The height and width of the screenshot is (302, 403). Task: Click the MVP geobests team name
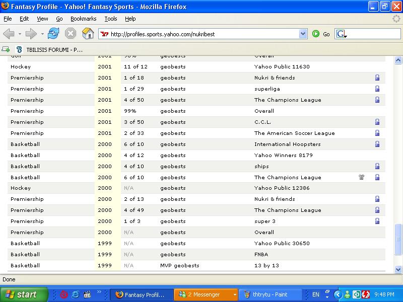coord(180,266)
